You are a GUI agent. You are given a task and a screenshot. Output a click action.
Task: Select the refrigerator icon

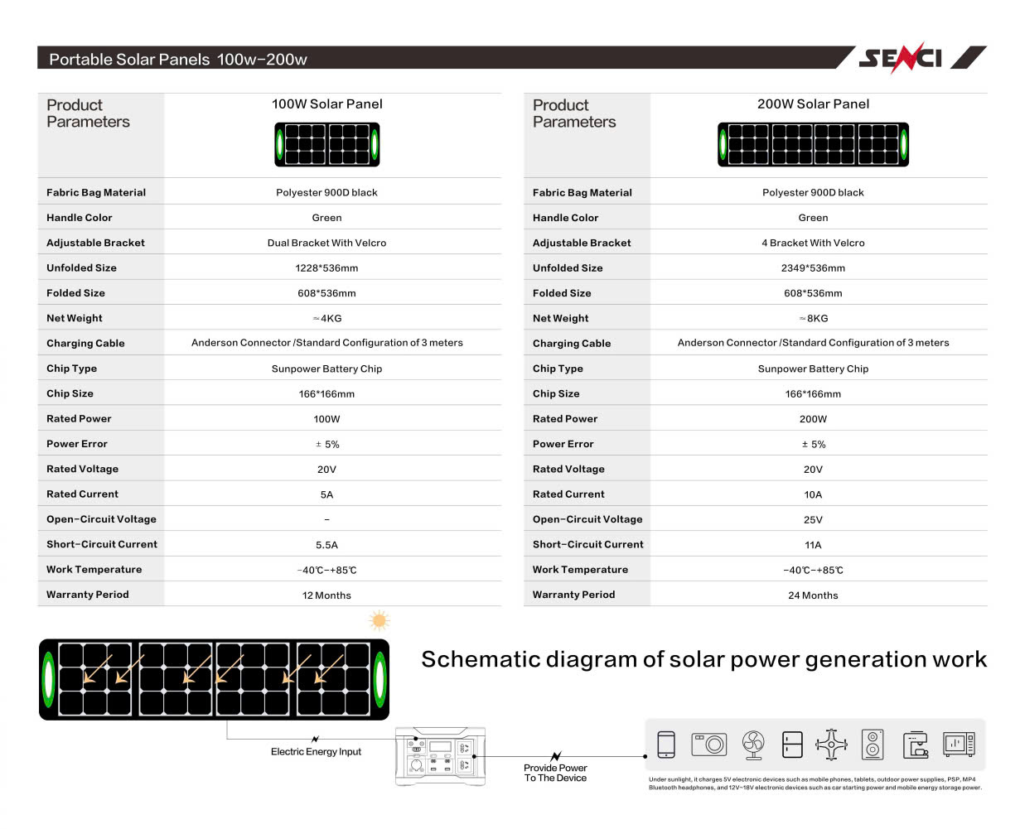pos(793,745)
